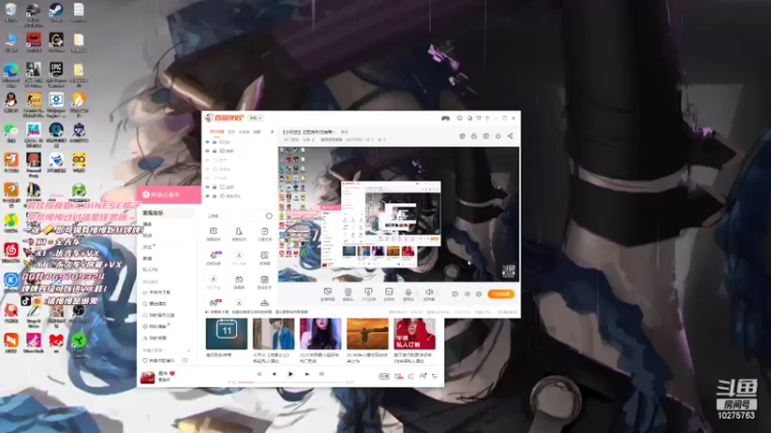Toggle the eye icon of the first source layer
This screenshot has width=771, height=433.
(x=207, y=141)
